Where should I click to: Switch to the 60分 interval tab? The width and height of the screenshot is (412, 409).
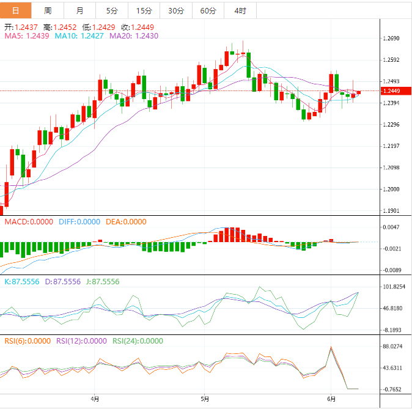pos(208,10)
